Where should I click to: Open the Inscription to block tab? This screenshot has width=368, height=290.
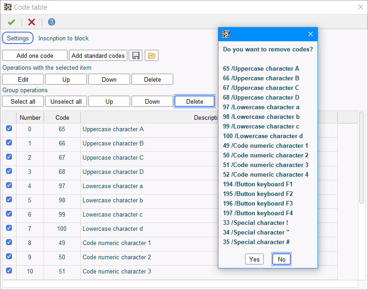pyautogui.click(x=63, y=38)
